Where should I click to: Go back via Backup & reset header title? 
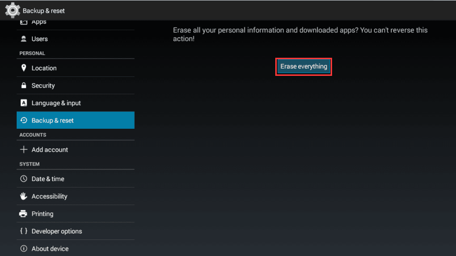coord(44,11)
